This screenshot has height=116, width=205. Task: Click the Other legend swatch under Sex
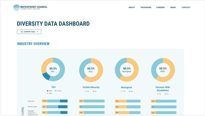click(x=47, y=93)
